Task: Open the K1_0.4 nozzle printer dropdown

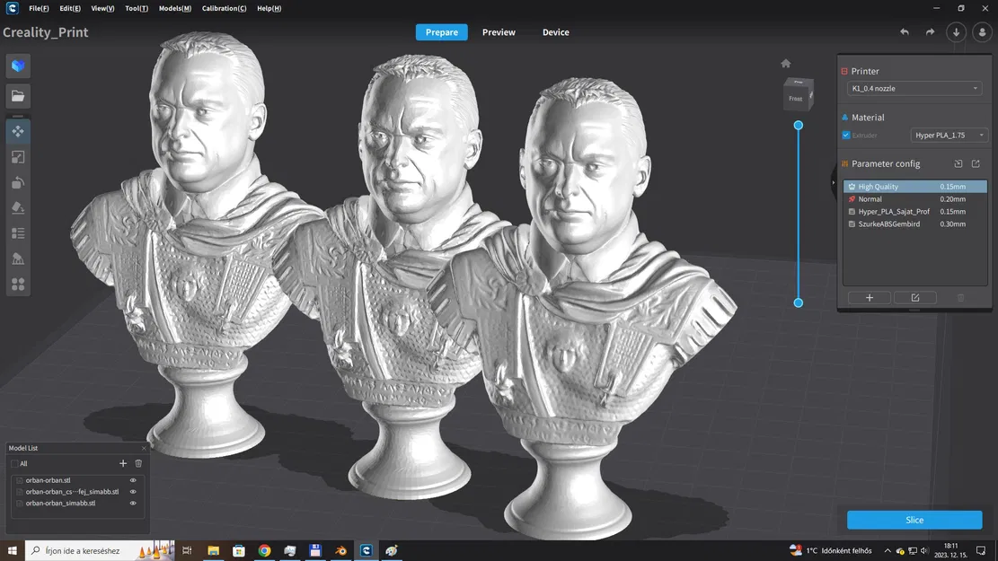Action: [x=914, y=88]
